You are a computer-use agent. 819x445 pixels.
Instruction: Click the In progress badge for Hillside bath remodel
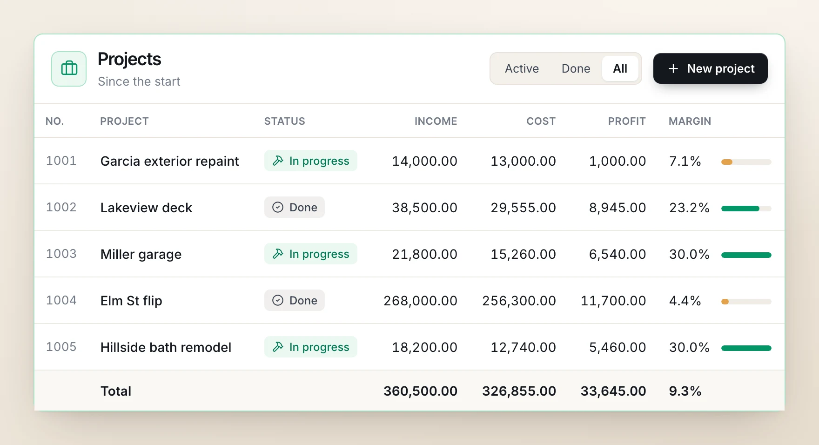pos(311,347)
